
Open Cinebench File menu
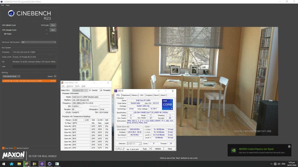click(x=2, y=5)
